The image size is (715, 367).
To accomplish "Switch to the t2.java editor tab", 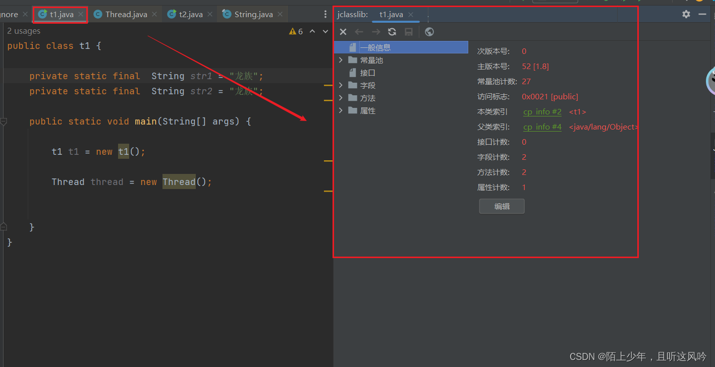I will tap(190, 15).
